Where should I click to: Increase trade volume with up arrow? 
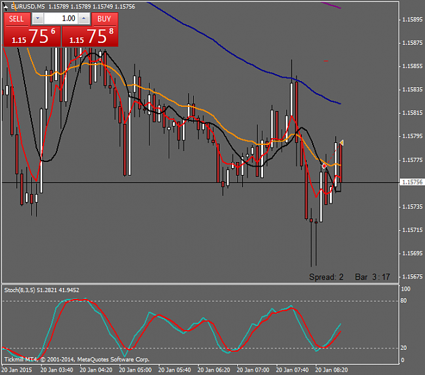tap(84, 19)
